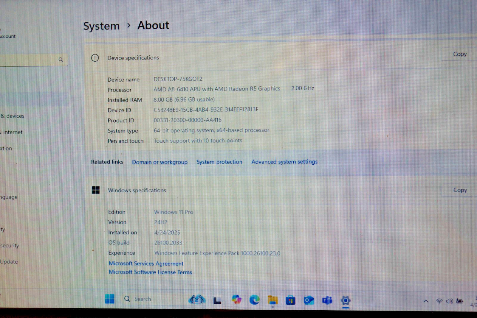Click the About page title
477x318 pixels.
tap(153, 25)
